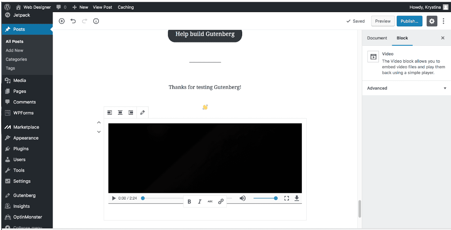The image size is (451, 230).
Task: Adjust the video volume slider
Action: point(265,198)
